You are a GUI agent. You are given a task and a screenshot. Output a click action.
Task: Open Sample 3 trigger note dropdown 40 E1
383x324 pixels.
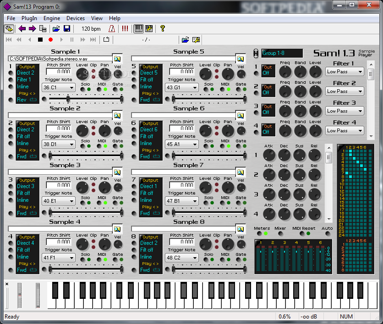[x=59, y=201]
